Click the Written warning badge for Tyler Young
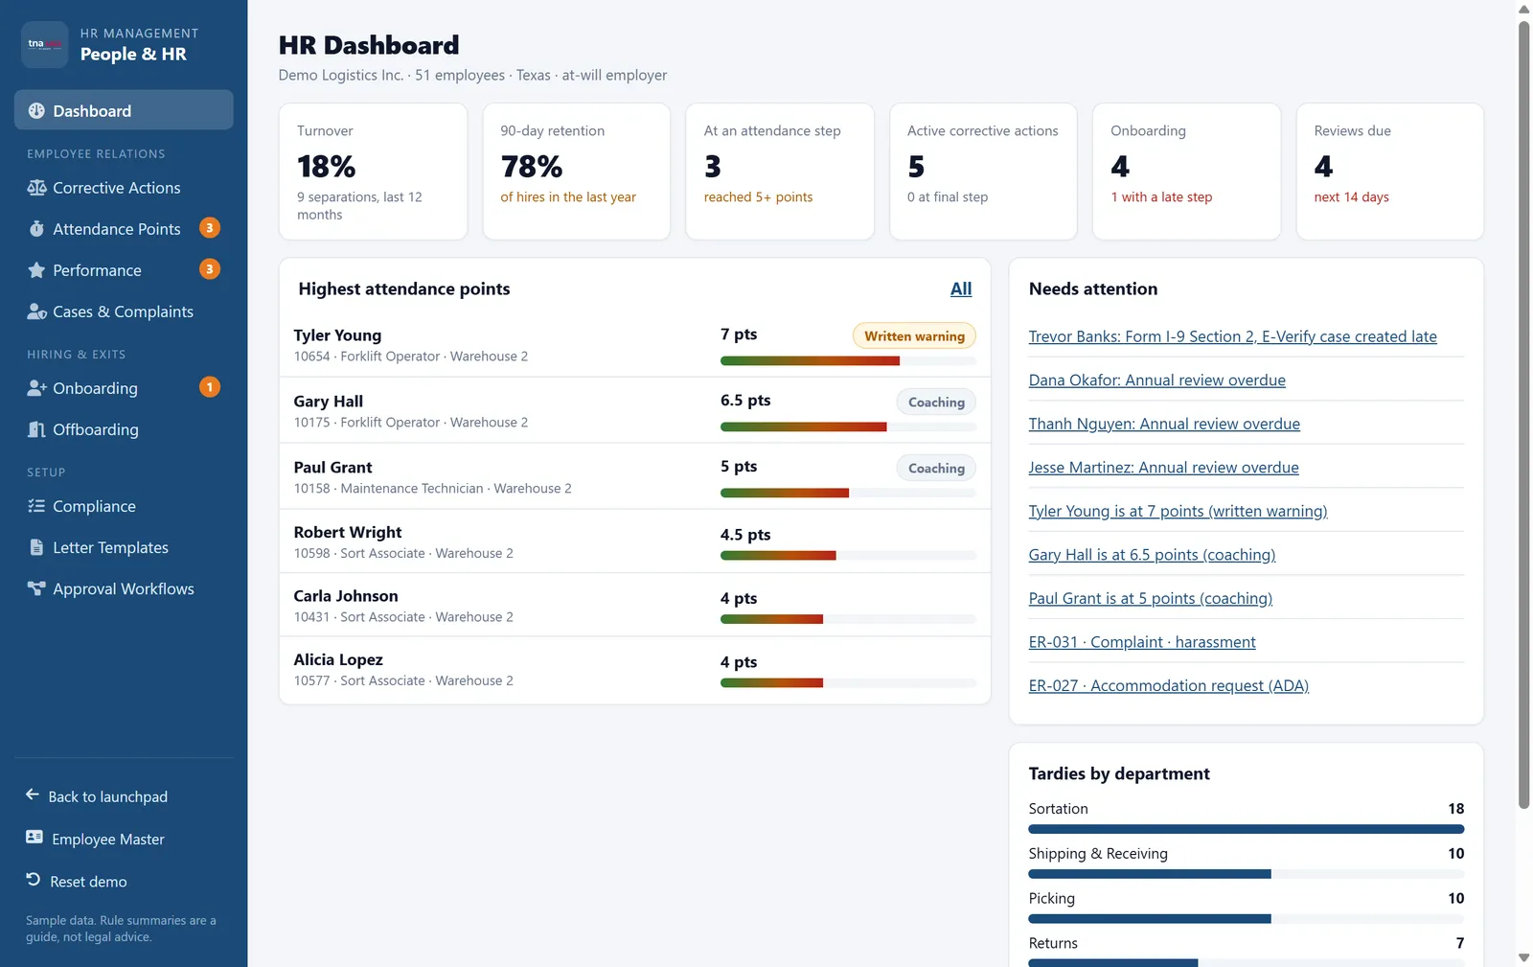This screenshot has width=1533, height=967. 914,336
